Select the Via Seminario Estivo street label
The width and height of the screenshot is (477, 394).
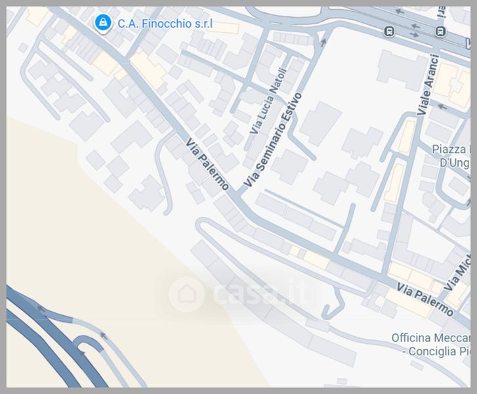click(273, 140)
